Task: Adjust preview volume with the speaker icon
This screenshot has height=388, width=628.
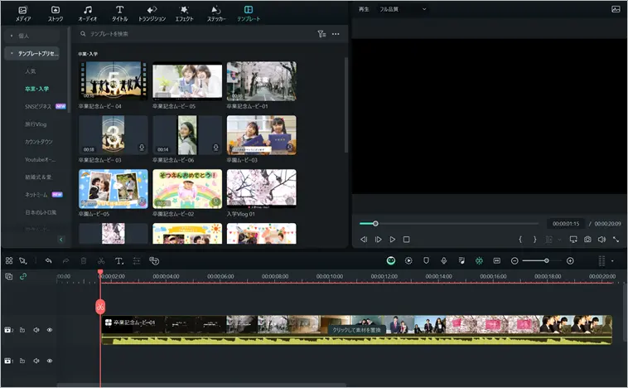Action: pyautogui.click(x=601, y=240)
